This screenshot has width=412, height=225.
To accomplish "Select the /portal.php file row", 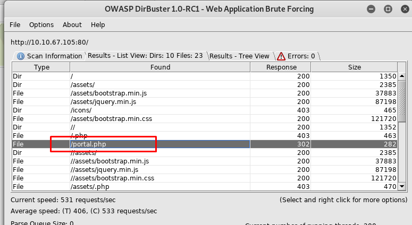I will (x=205, y=144).
